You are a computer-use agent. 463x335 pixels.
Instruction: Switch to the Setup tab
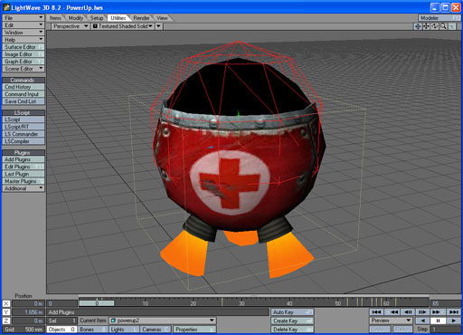(x=97, y=18)
